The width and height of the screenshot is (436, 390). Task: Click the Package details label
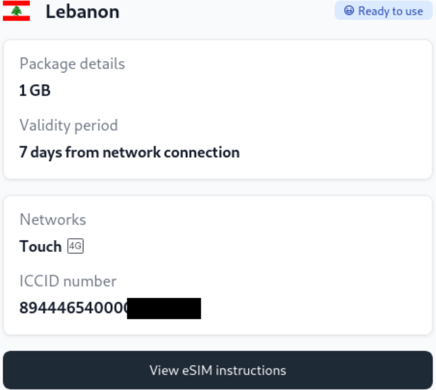[72, 64]
